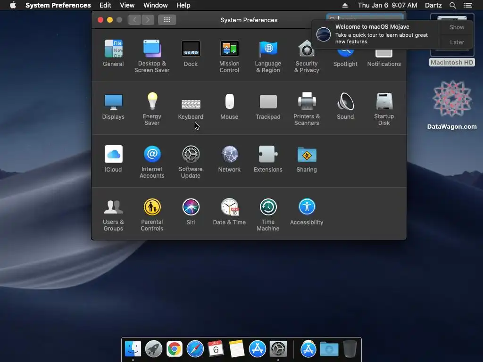Open Security & Privacy preferences

307,56
